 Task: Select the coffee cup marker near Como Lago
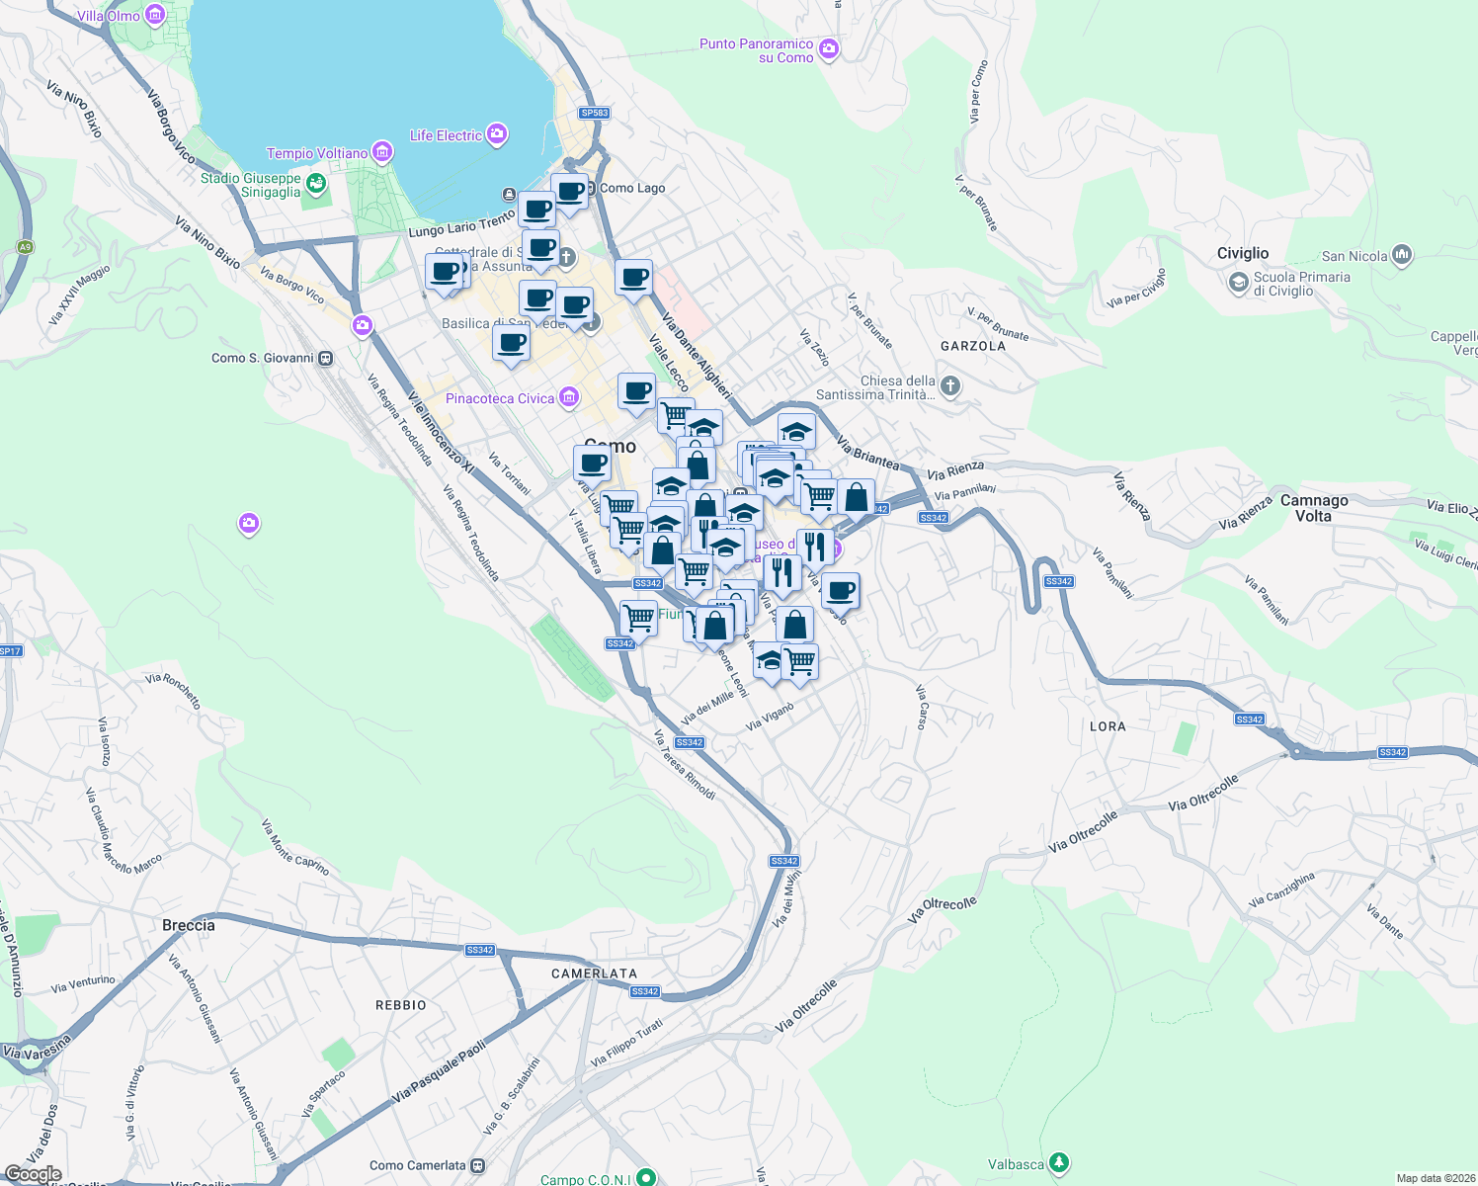pos(569,192)
